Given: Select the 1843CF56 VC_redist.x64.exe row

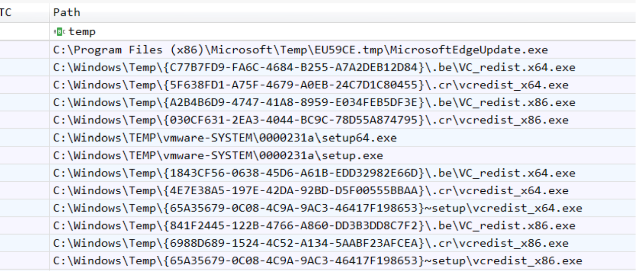Looking at the screenshot, I should pyautogui.click(x=343, y=173).
